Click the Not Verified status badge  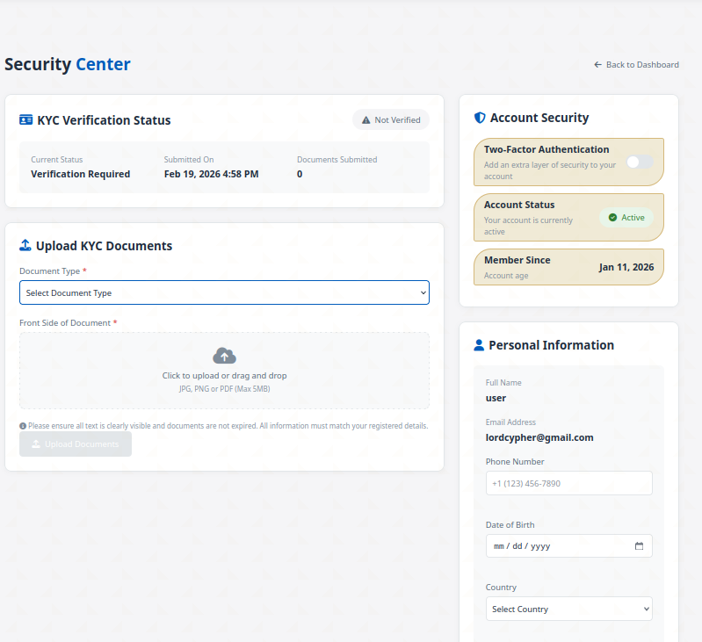point(391,120)
